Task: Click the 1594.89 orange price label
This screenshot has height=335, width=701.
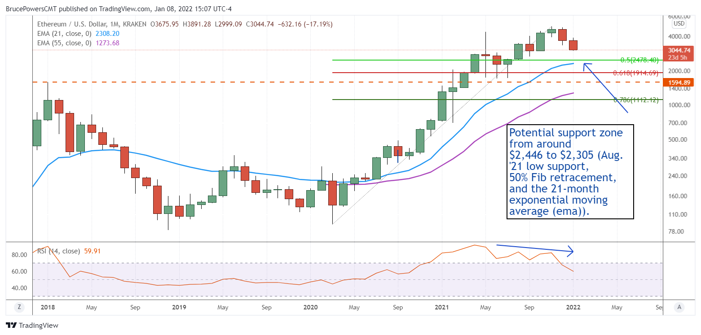Action: (x=678, y=83)
